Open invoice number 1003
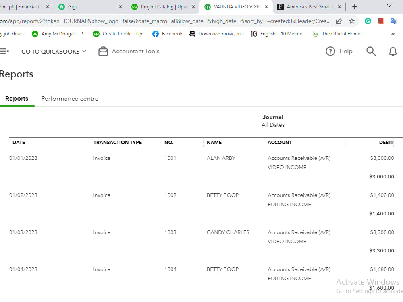The height and width of the screenshot is (302, 403). (170, 232)
